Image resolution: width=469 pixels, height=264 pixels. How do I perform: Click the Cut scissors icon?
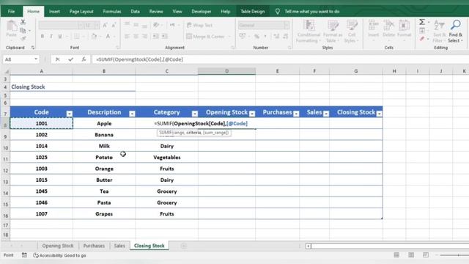23,22
